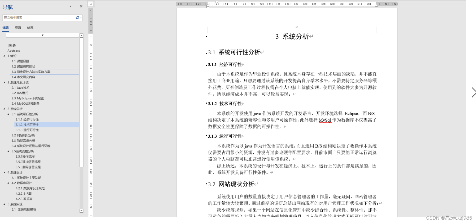Collapse the 4.2 数据库设计 heading

[8, 183]
